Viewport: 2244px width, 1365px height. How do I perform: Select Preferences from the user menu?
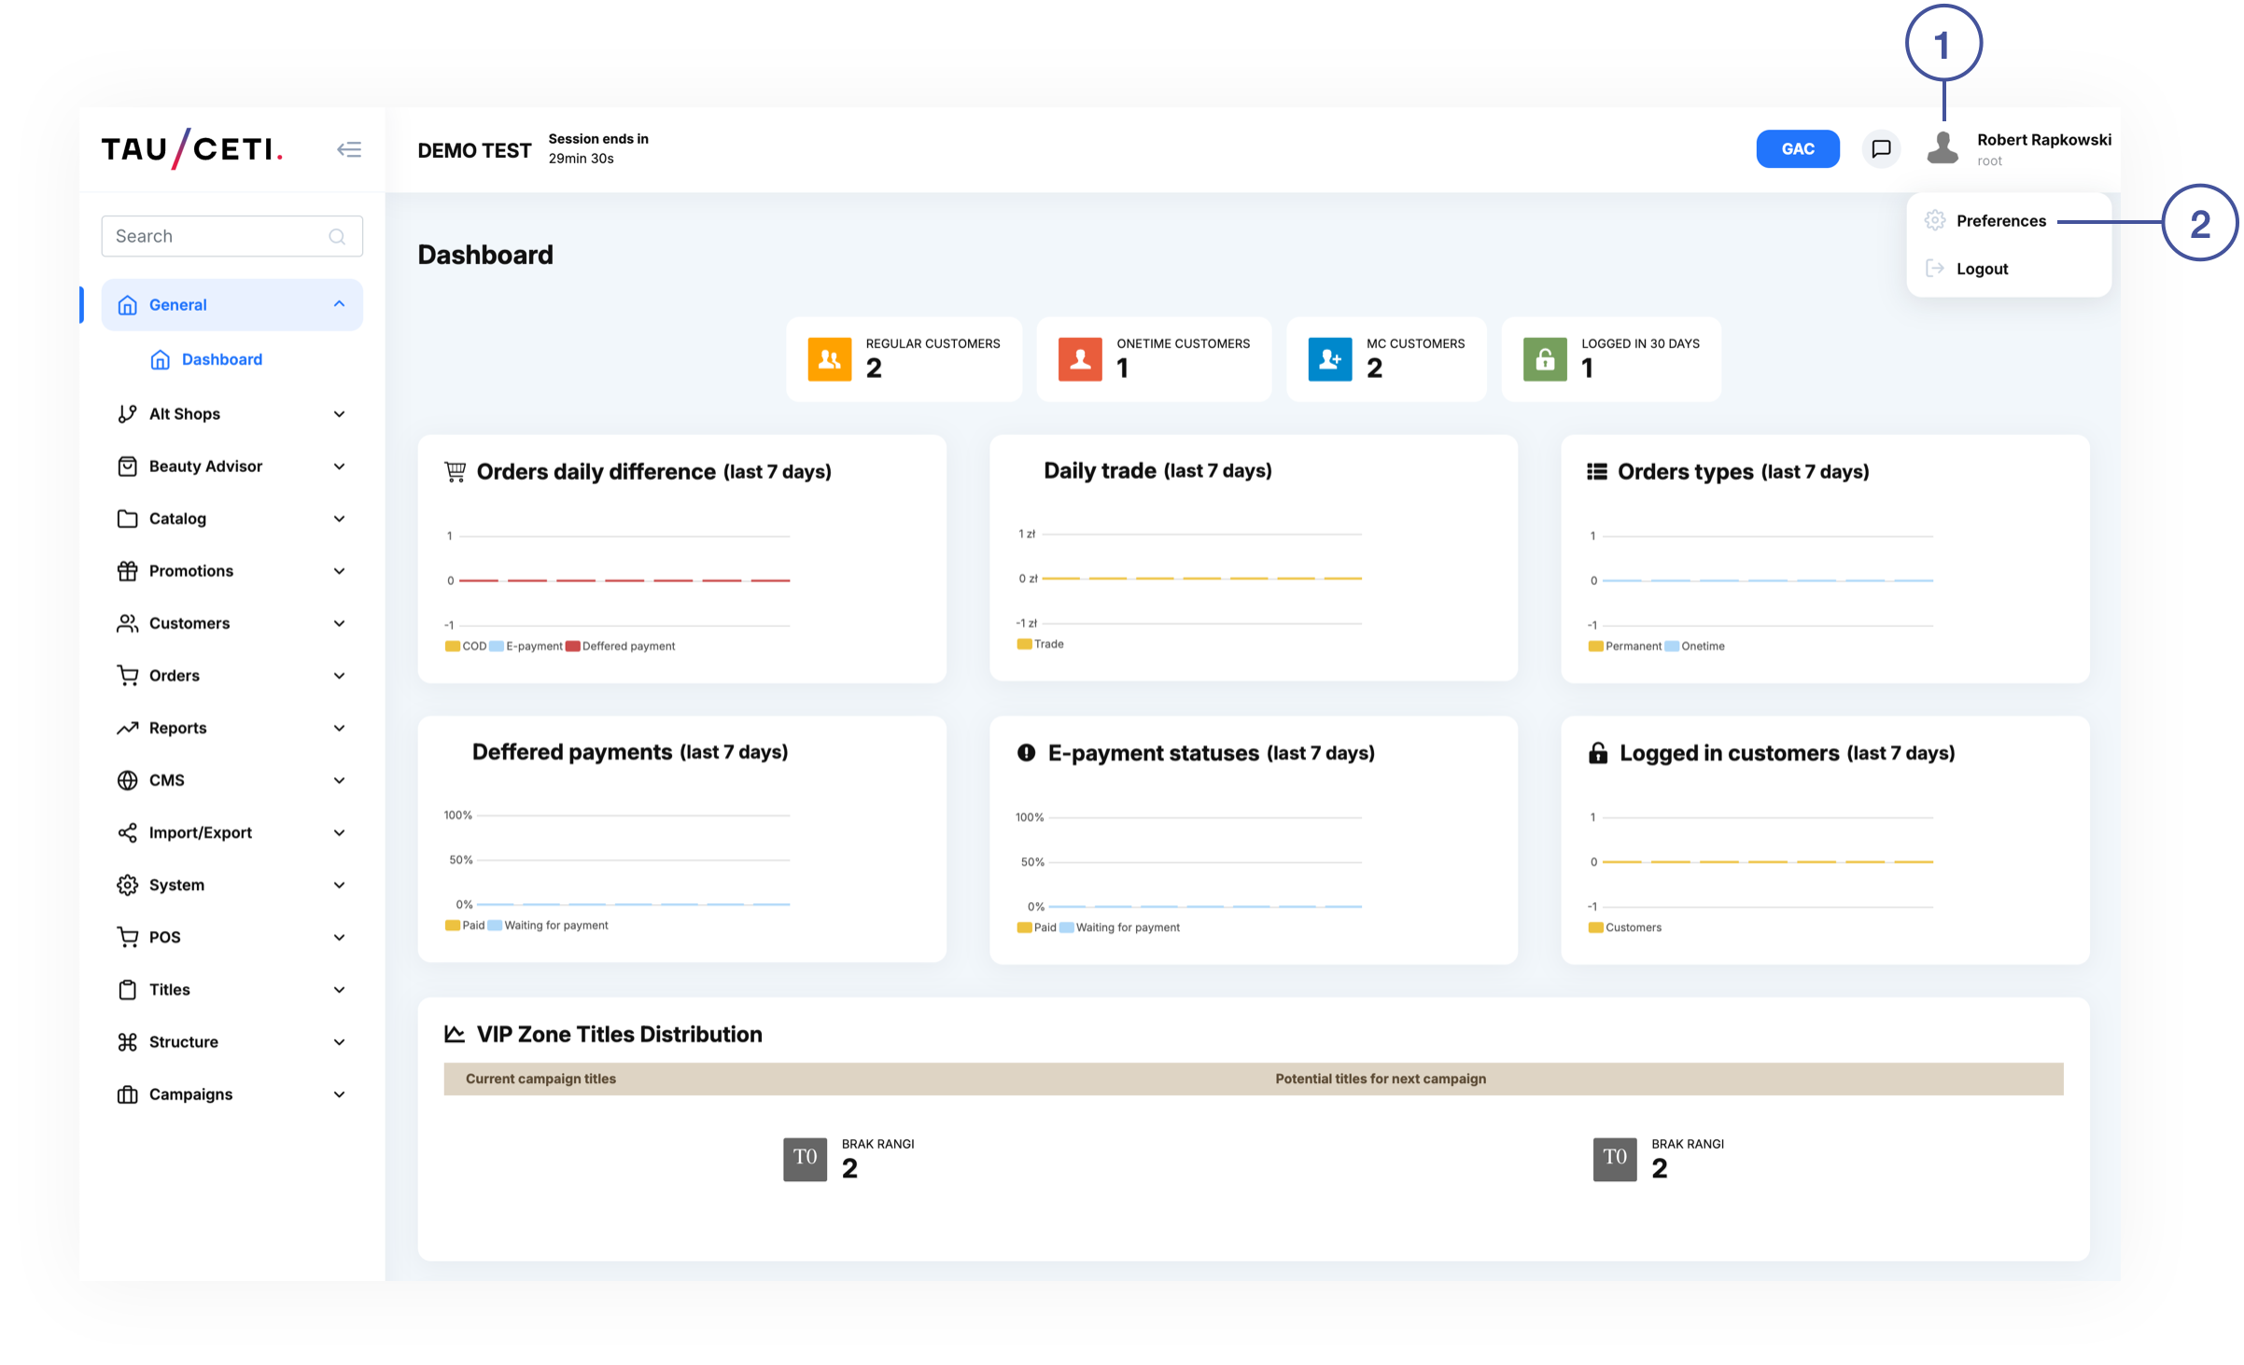coord(2000,221)
